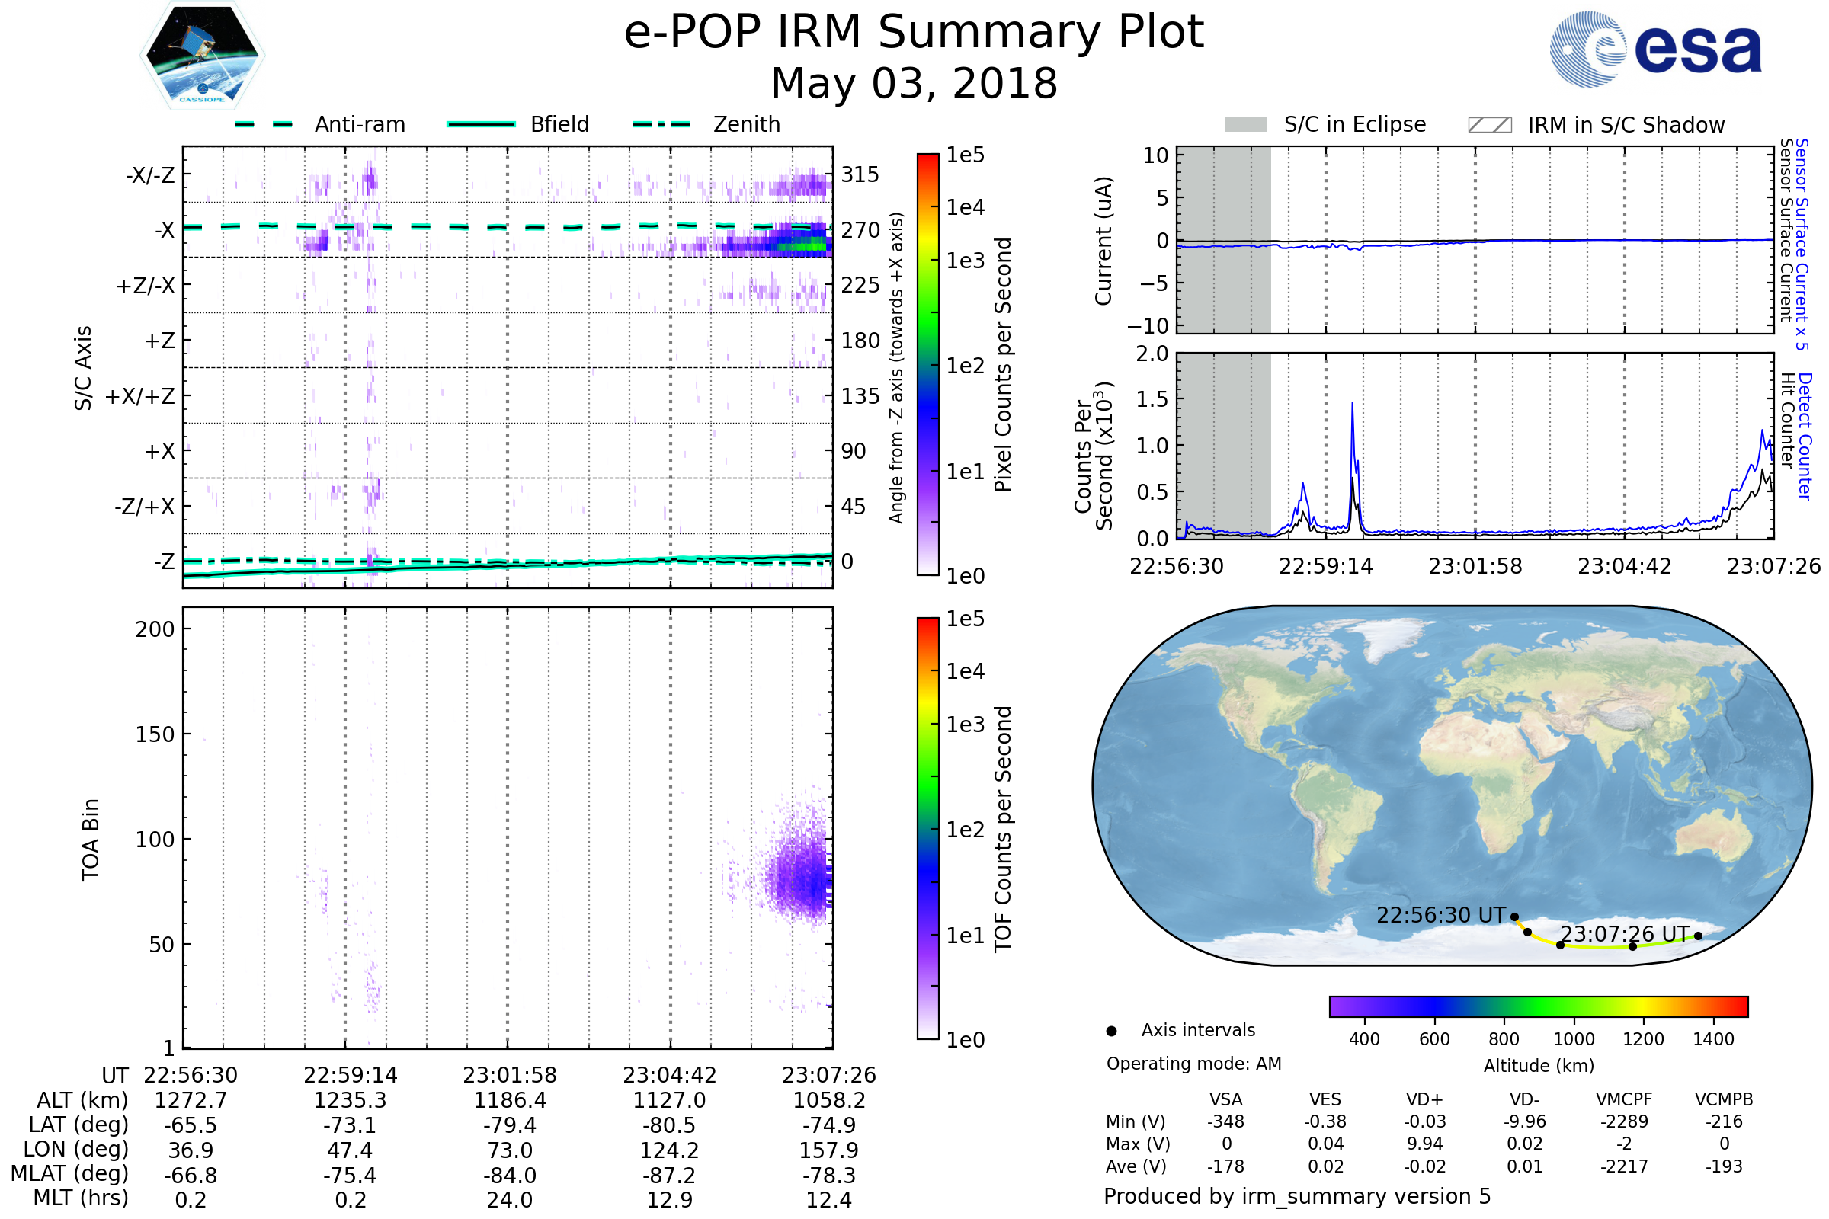The width and height of the screenshot is (1829, 1219).
Task: Click the ESA logo
Action: click(1654, 50)
